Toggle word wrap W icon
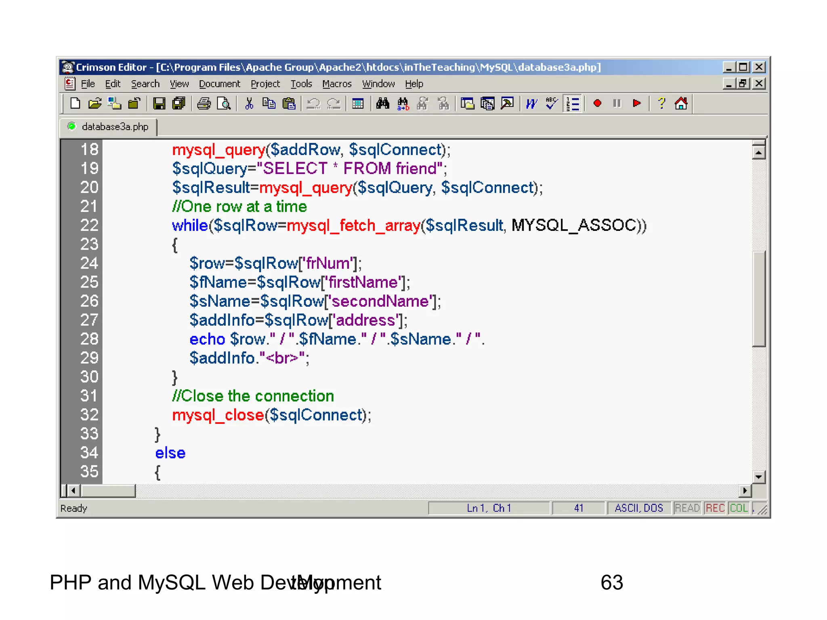The height and width of the screenshot is (620, 827). [x=531, y=104]
